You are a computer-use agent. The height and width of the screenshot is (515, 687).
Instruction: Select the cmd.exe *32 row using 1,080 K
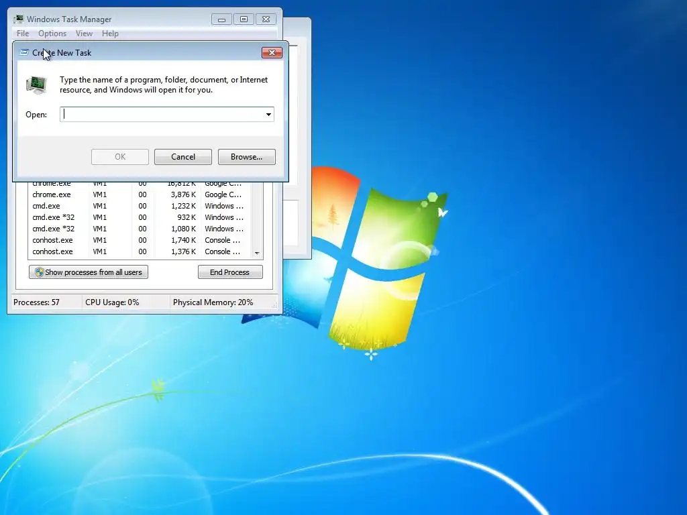tap(140, 229)
